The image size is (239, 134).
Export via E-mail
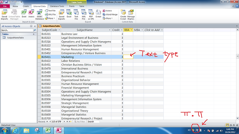point(98,14)
